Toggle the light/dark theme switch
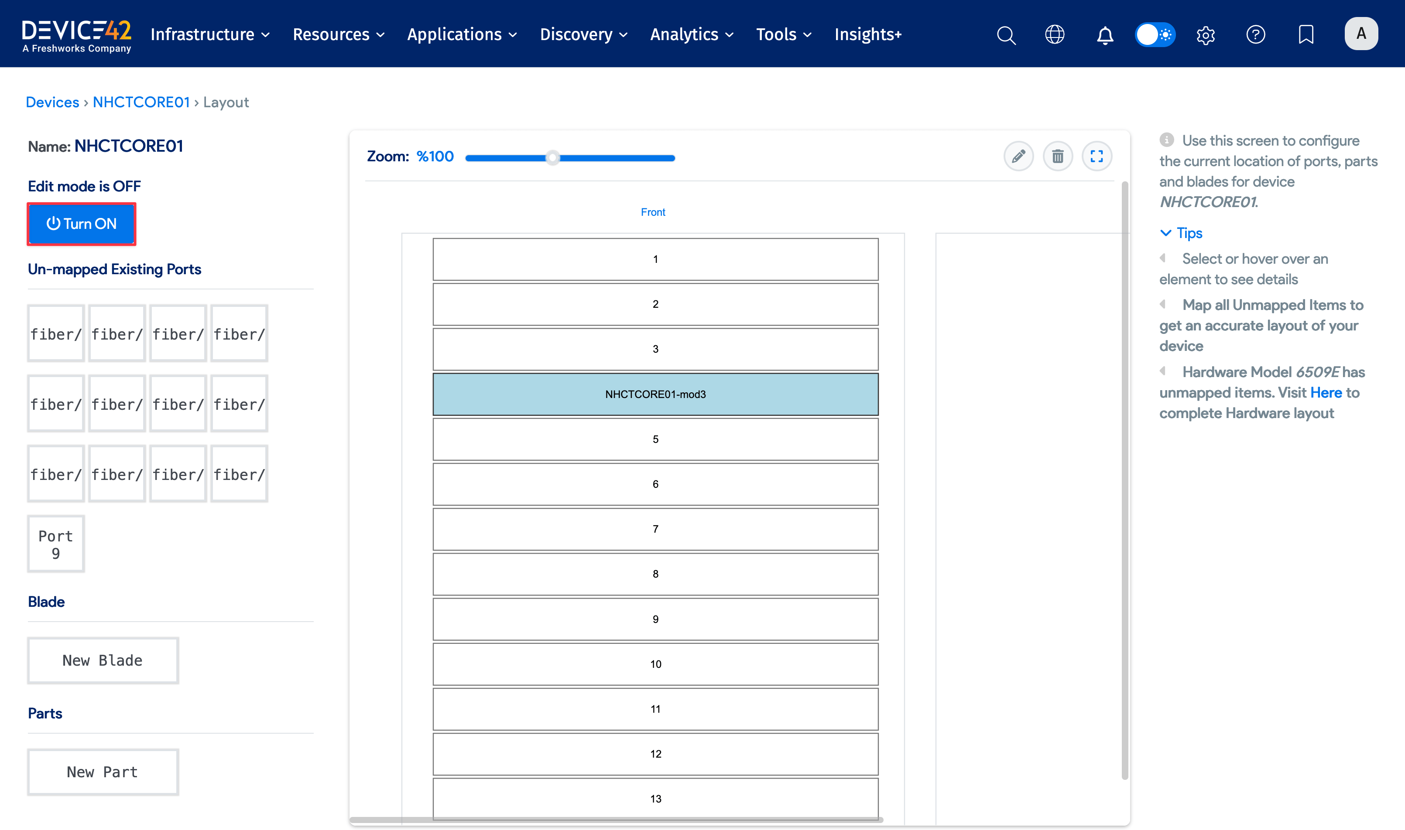Screen dimensions: 1405x830 pyautogui.click(x=1155, y=35)
